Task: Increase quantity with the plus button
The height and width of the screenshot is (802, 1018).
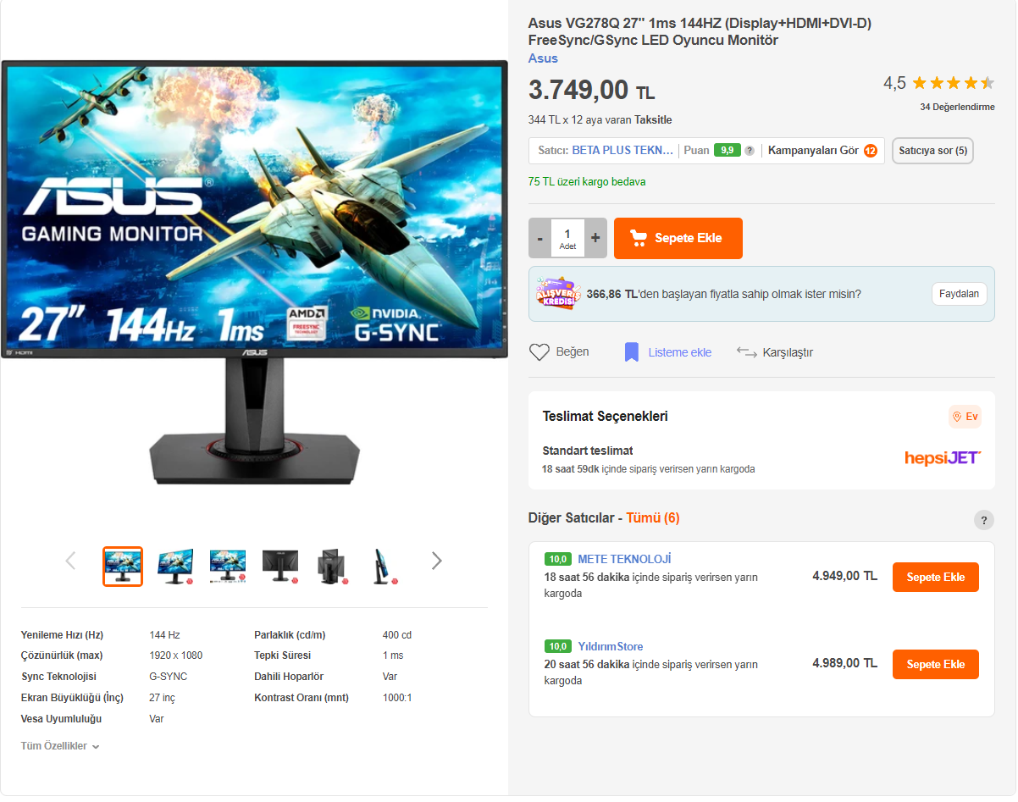Action: tap(595, 238)
